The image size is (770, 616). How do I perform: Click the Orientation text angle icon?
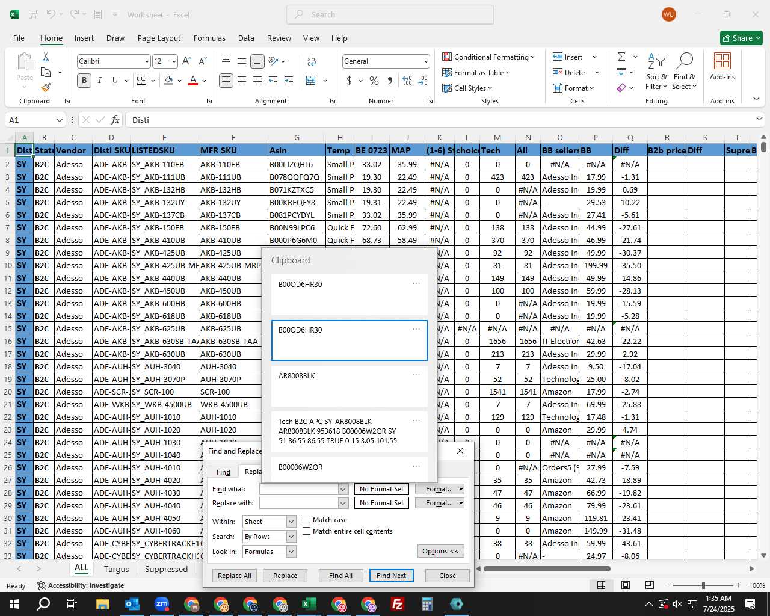pyautogui.click(x=274, y=61)
